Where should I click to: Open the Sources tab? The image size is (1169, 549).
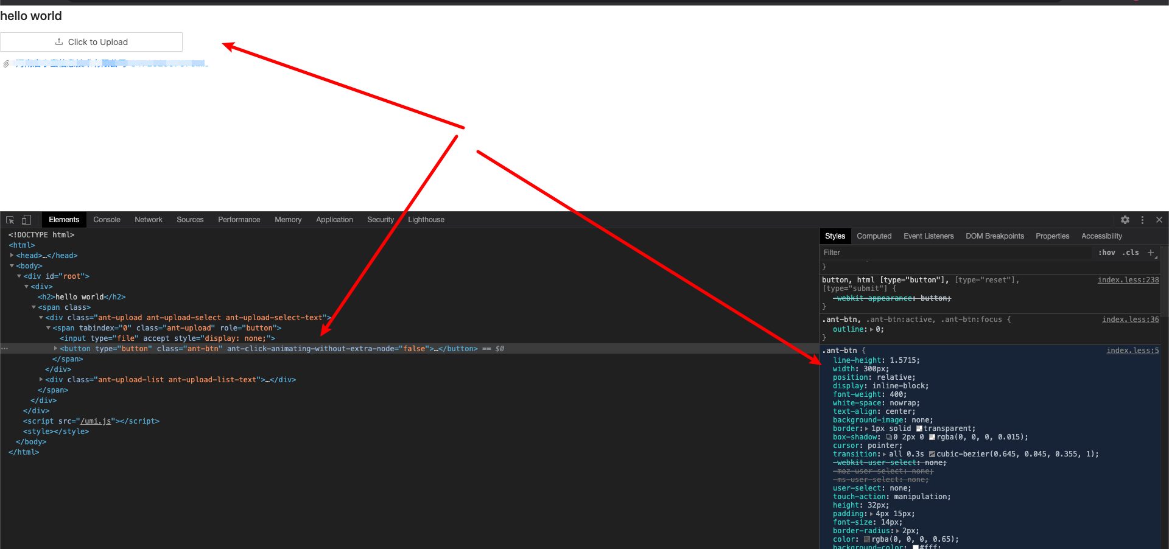[x=190, y=220]
